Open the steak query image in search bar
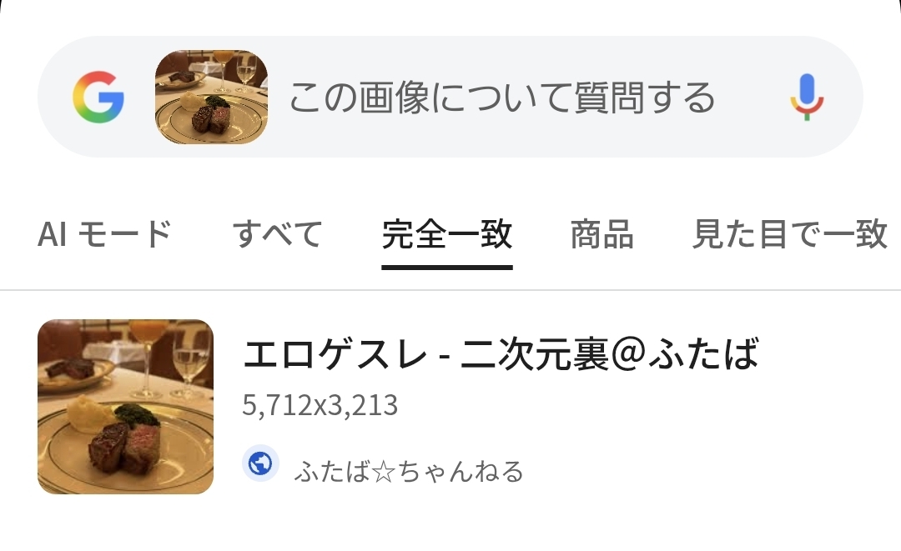 point(211,97)
